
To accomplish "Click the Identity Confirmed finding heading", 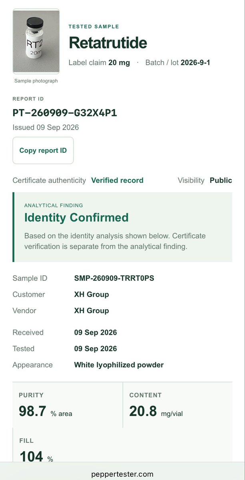I will (x=76, y=218).
